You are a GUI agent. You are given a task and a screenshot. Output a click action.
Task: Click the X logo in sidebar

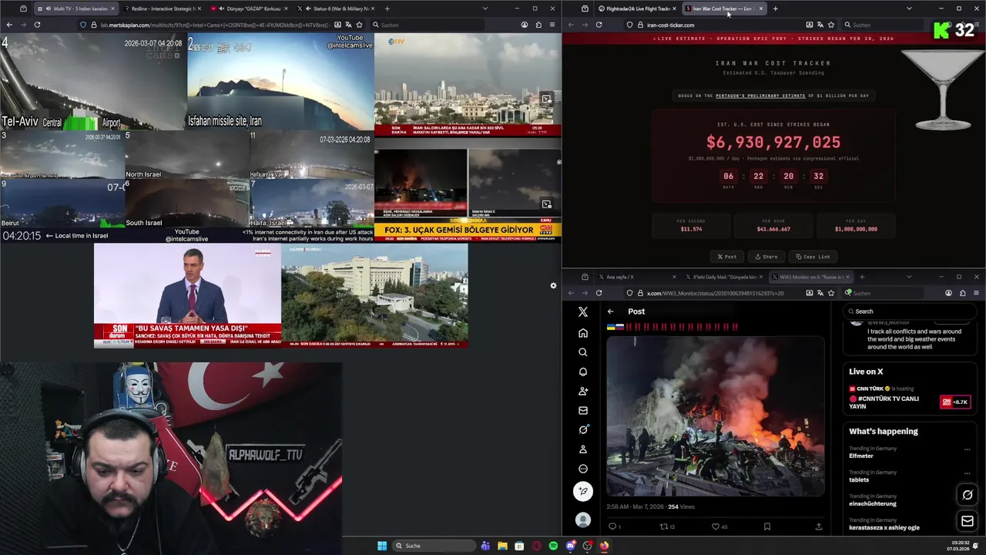point(583,311)
